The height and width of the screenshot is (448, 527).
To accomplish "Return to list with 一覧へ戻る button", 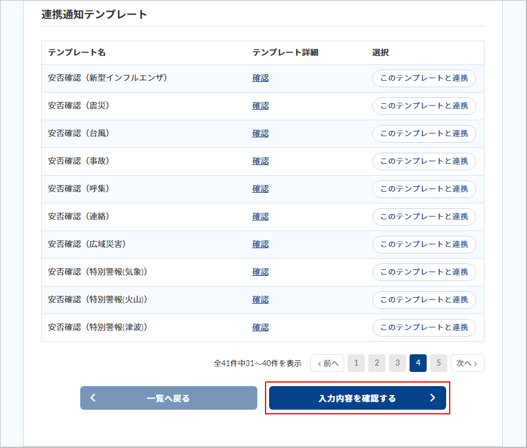I will (169, 398).
